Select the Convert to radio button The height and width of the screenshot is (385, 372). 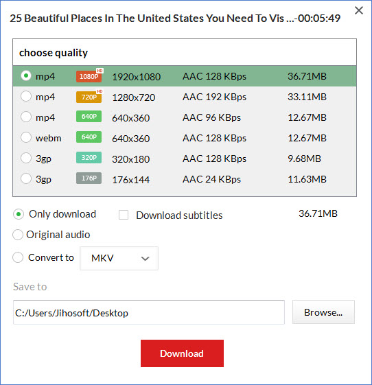[x=18, y=257]
